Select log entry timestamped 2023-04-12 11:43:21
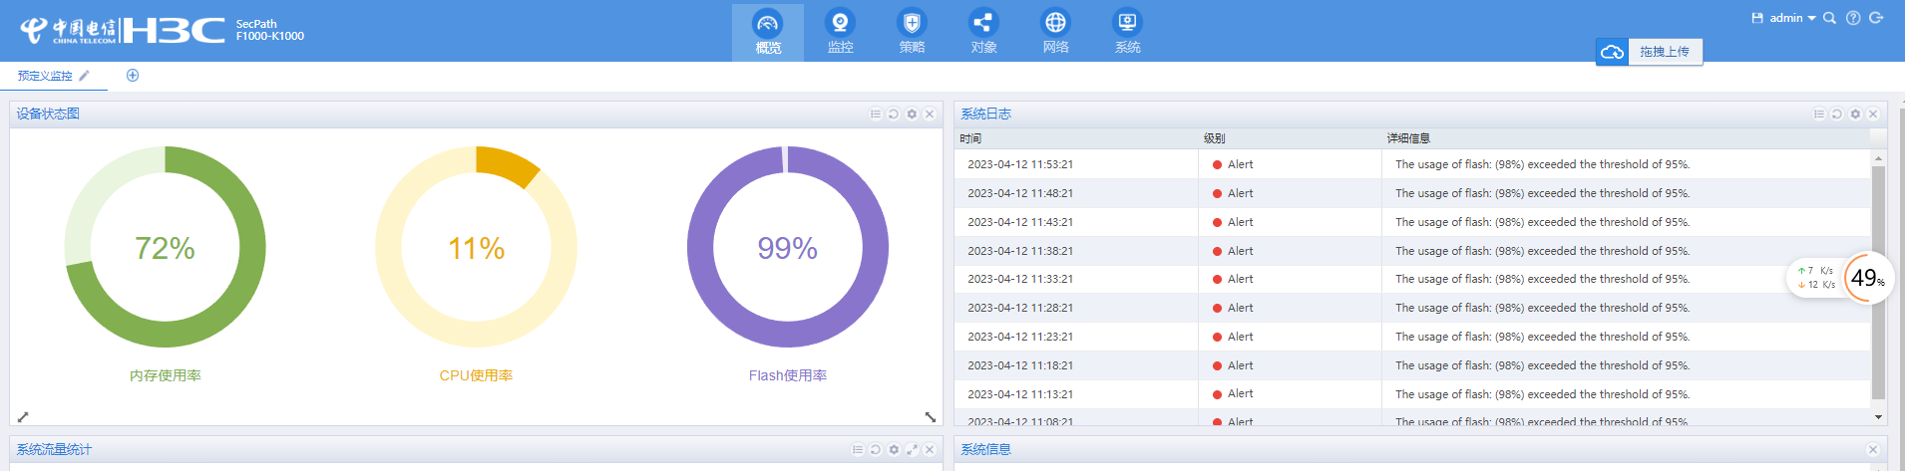The image size is (1905, 471). tap(1412, 222)
